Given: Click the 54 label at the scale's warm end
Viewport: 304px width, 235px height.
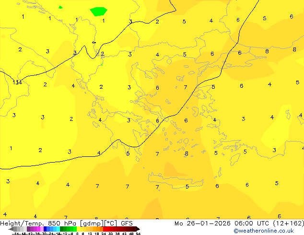Looking at the screenshot, I should 138,234.
